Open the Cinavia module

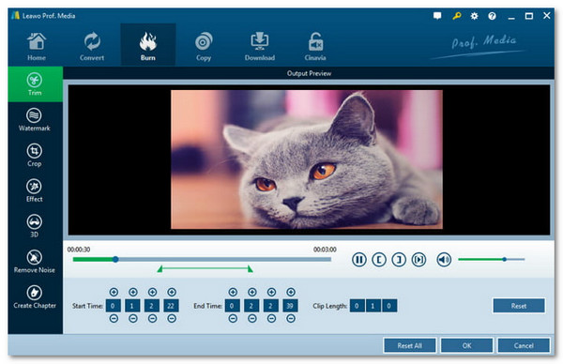pos(315,46)
